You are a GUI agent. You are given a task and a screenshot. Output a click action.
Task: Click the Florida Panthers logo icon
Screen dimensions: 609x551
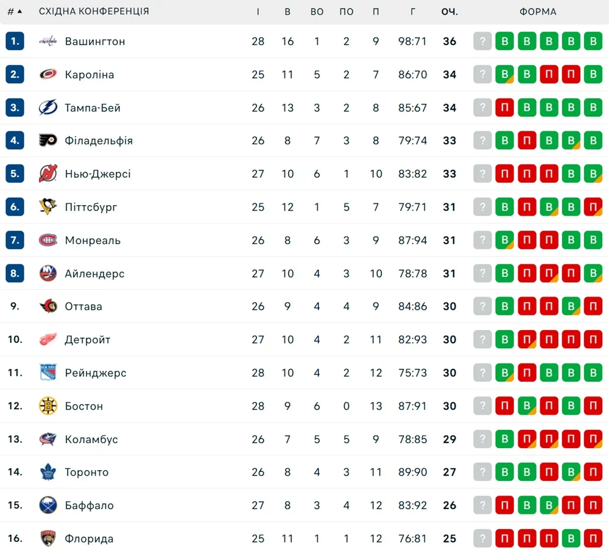coord(48,538)
